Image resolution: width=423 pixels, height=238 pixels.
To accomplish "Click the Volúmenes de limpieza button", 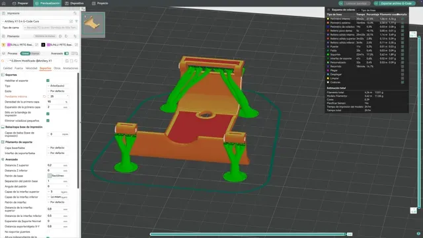I will tap(45, 36).
